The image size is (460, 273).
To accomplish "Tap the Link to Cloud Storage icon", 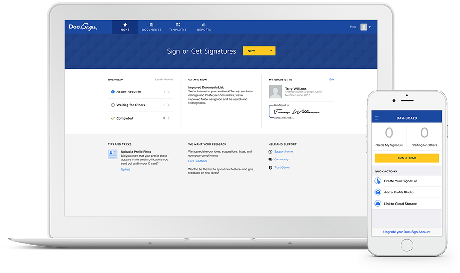I will [378, 204].
